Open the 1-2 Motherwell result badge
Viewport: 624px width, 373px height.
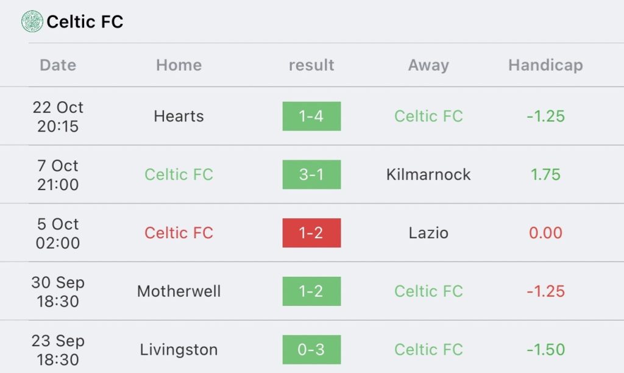(x=311, y=291)
